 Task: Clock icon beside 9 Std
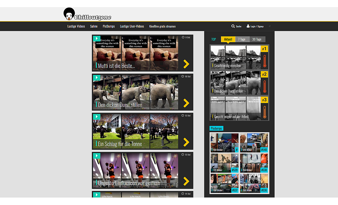click(x=183, y=37)
